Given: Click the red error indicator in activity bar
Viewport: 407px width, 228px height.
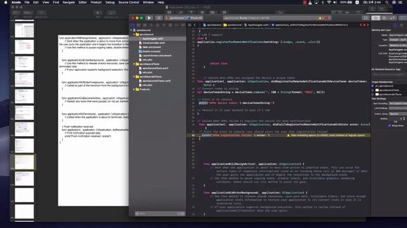Looking at the screenshot, I should (x=327, y=18).
